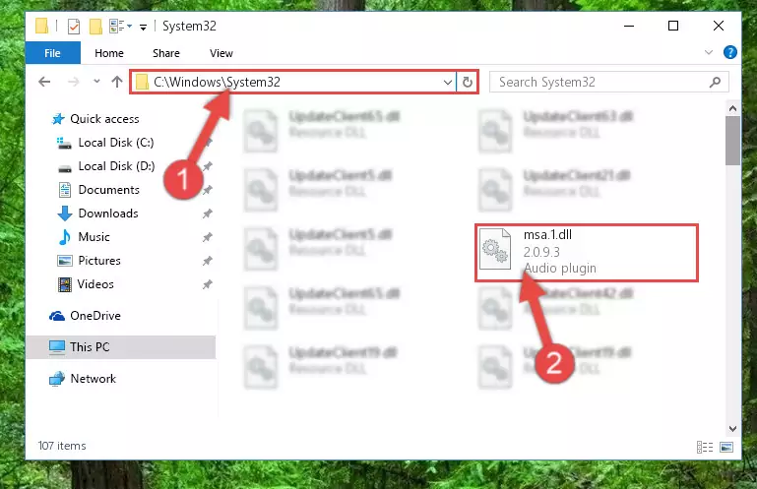The width and height of the screenshot is (757, 489).
Task: Open Downloads in the sidebar
Action: (x=108, y=214)
